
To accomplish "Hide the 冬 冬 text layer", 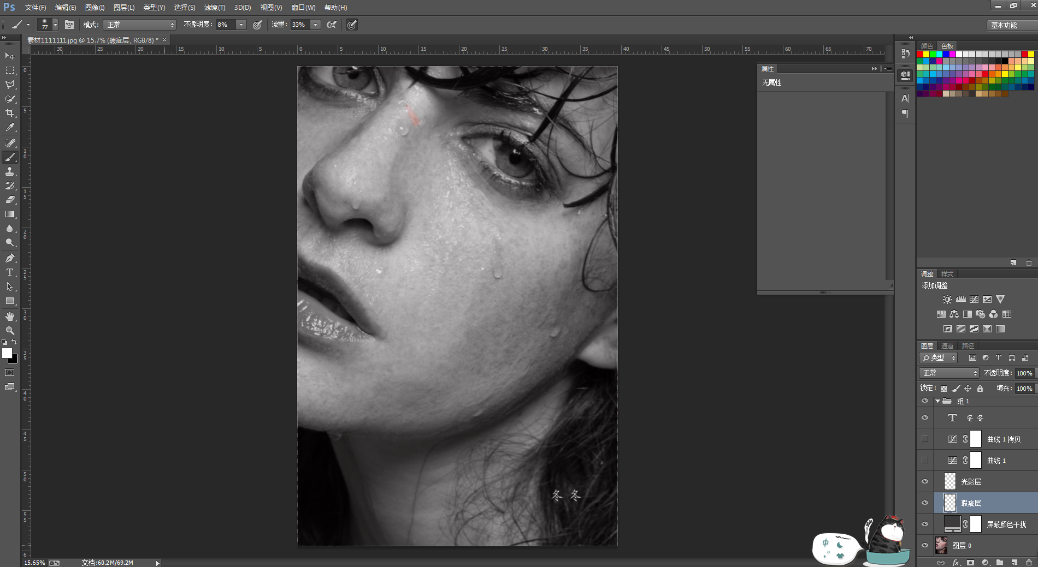I will pos(925,418).
